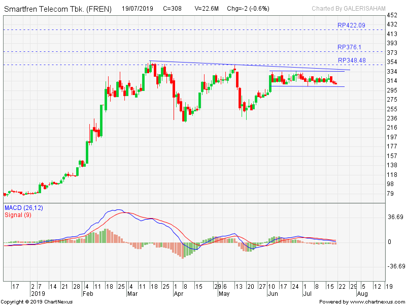Click the Feb month label on time axis
406x305 pixels.
(88, 294)
